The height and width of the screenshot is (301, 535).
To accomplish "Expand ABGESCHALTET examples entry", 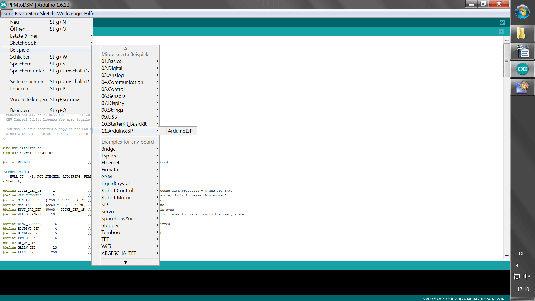I will pos(125,253).
